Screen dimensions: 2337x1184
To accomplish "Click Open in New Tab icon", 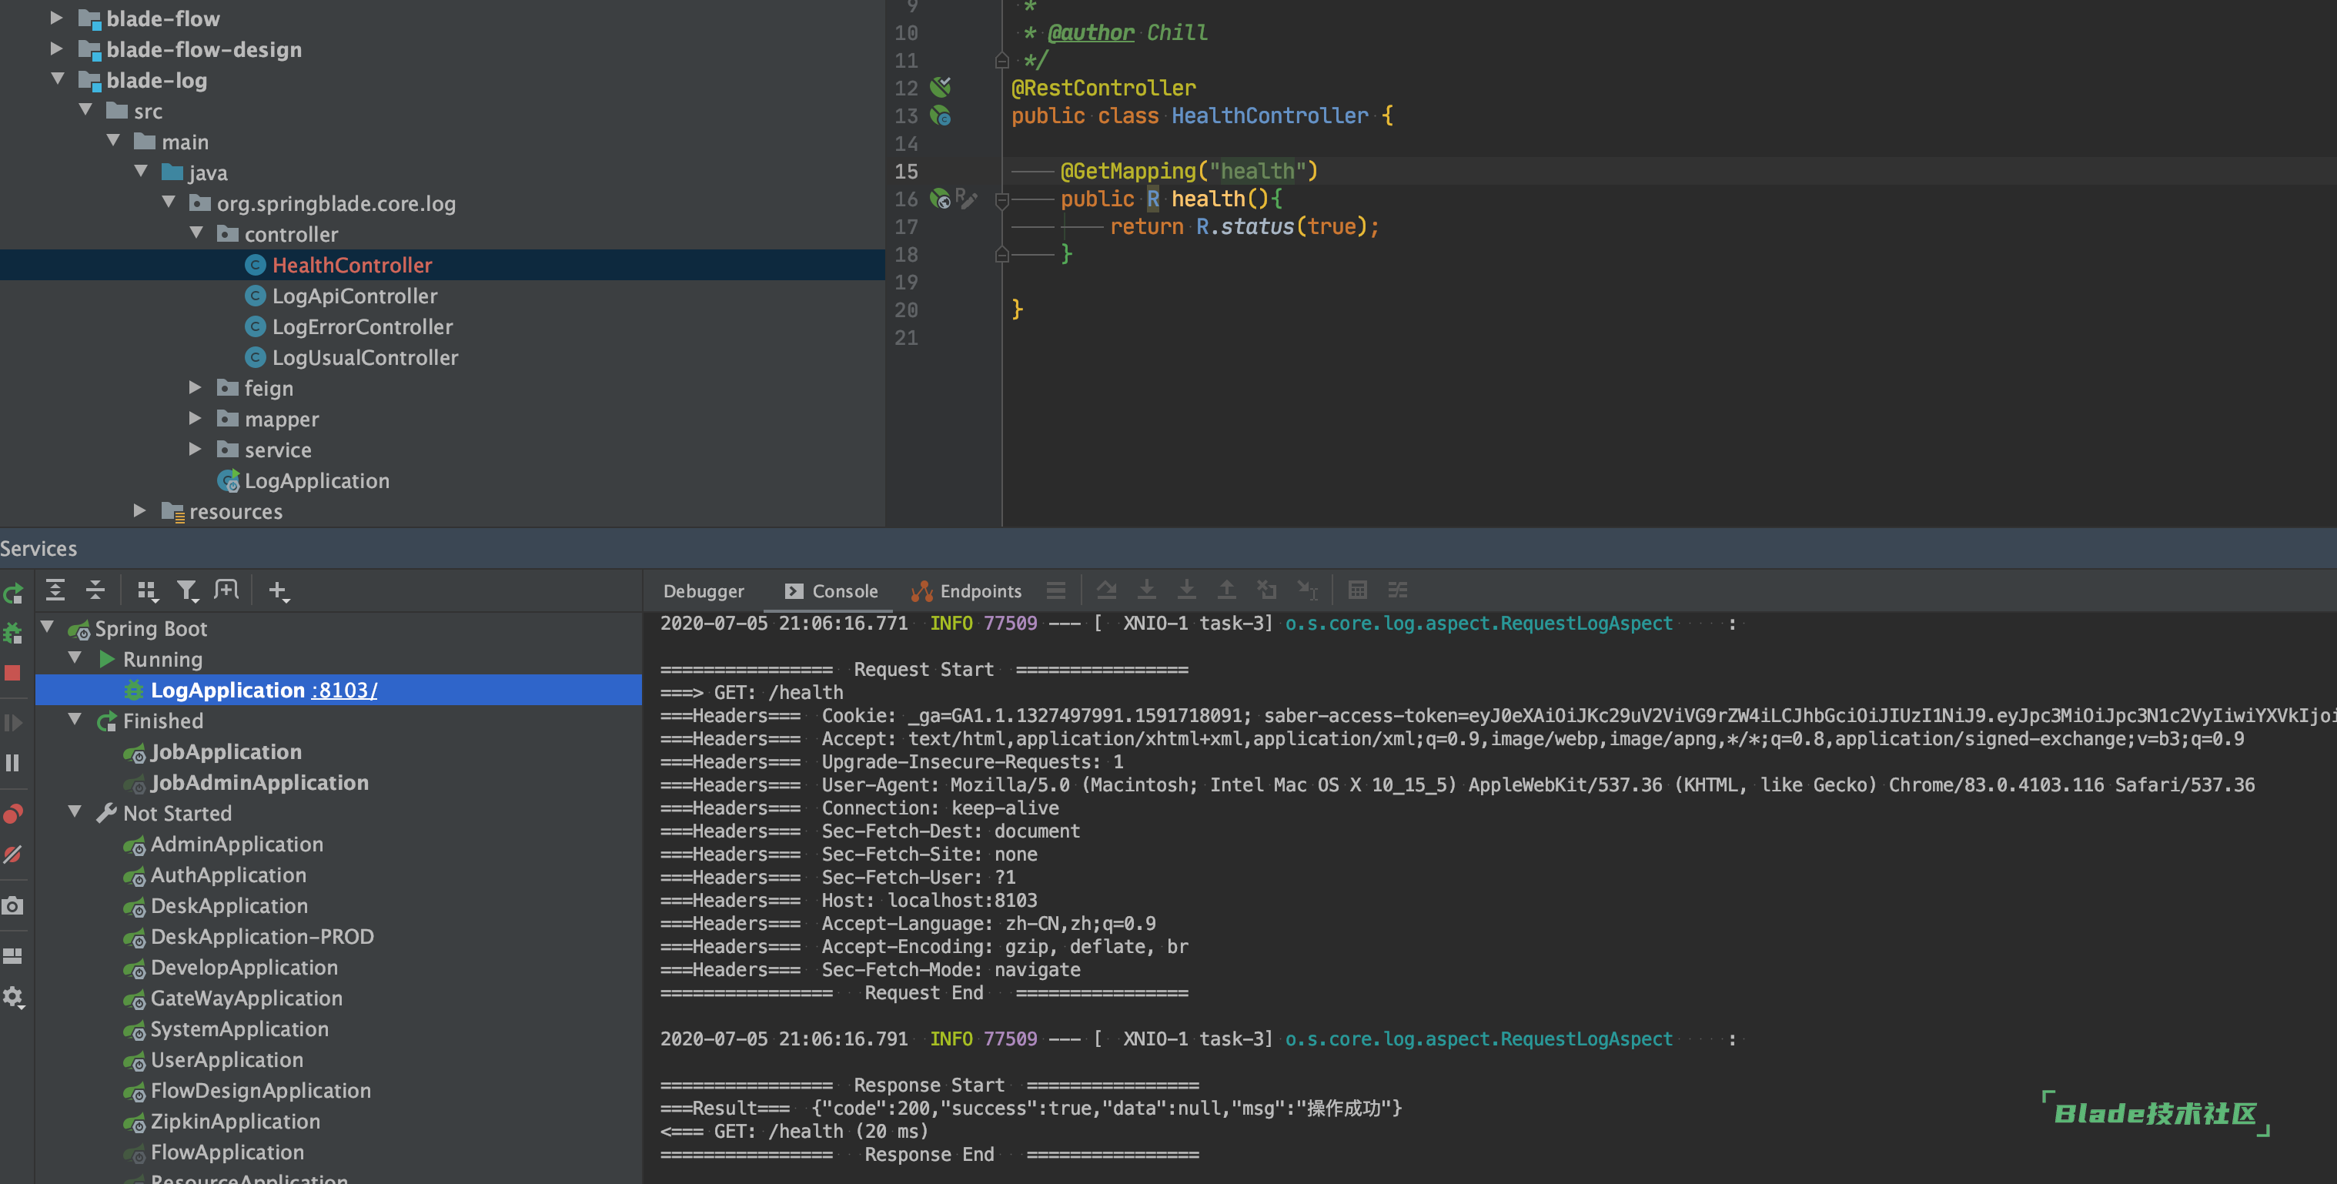I will tap(226, 590).
